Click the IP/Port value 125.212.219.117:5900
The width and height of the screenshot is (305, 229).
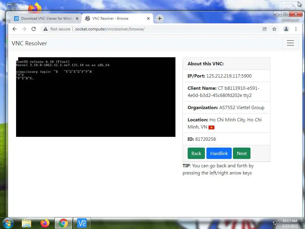(x=229, y=76)
